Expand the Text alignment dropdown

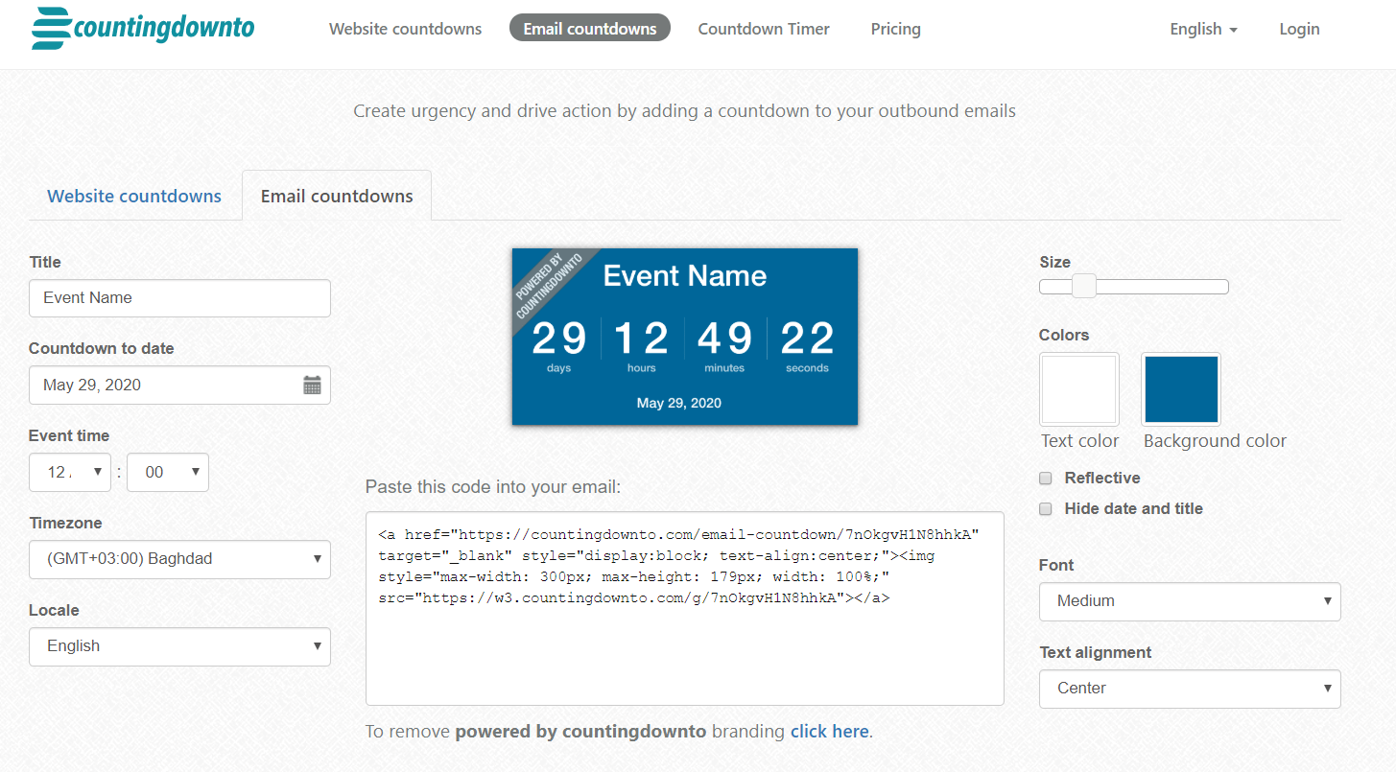[x=1189, y=690]
